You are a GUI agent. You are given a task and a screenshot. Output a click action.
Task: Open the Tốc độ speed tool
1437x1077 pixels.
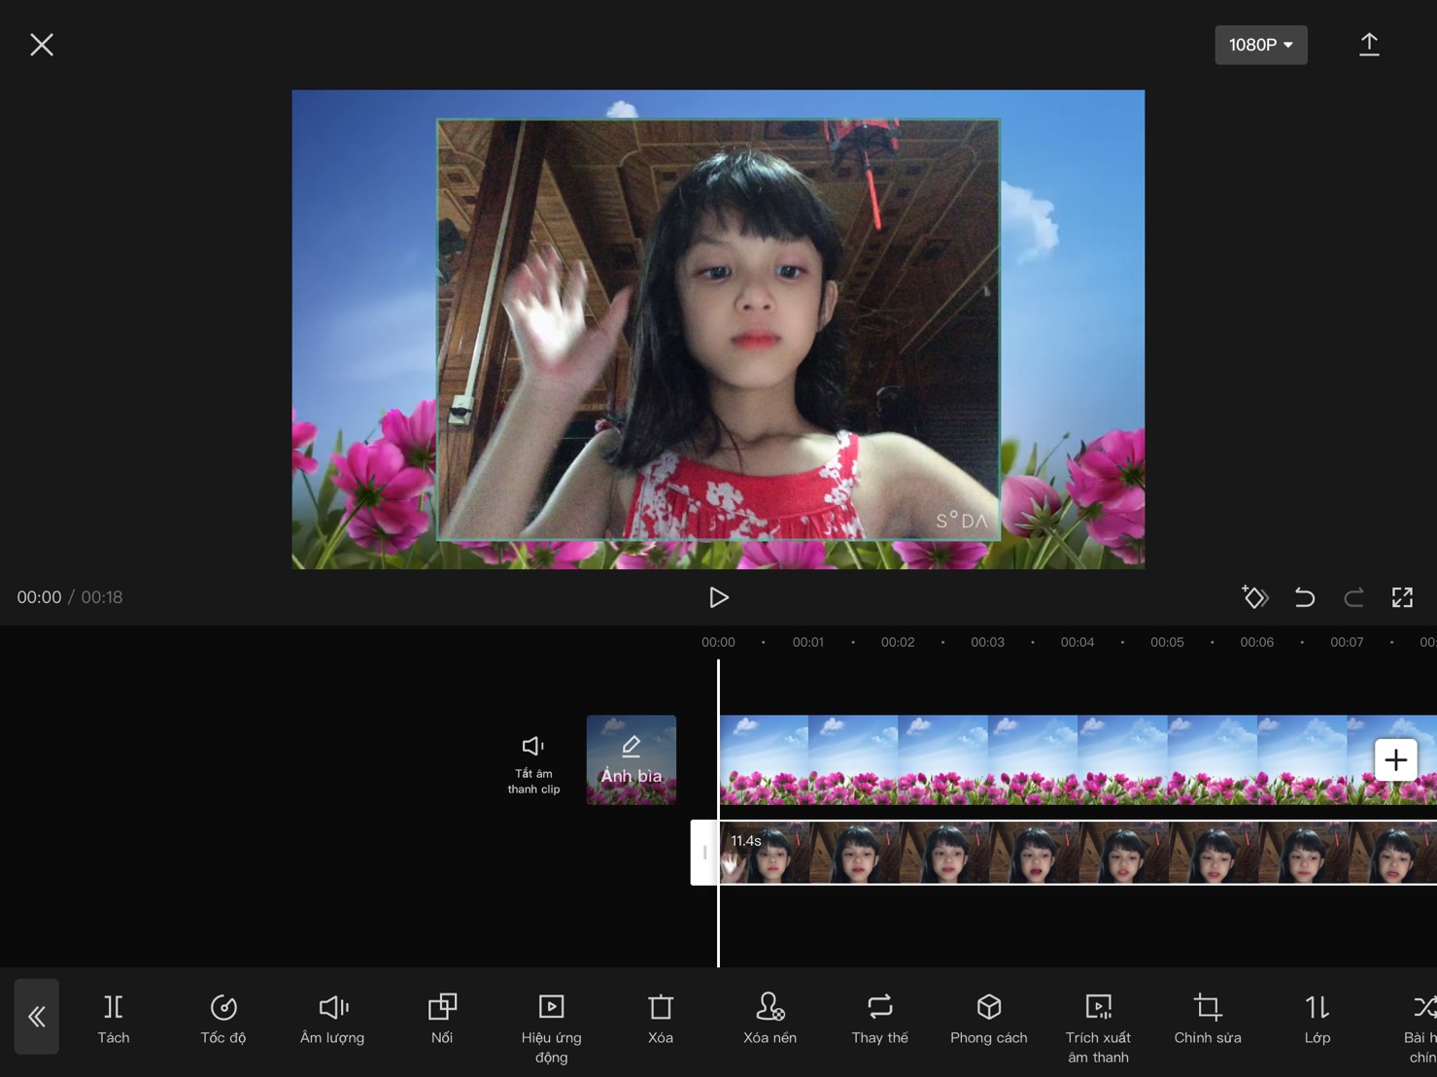point(222,1019)
